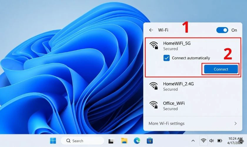Click Secured status under HomeWiFi_5G

coord(171,49)
